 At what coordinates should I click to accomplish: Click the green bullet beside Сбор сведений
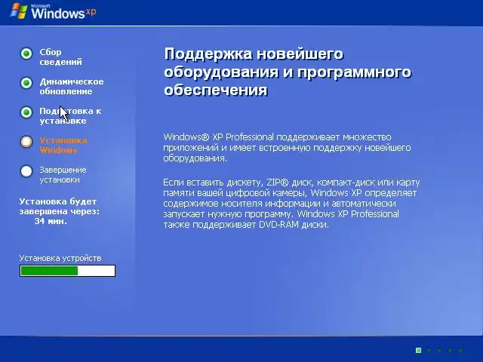[x=26, y=54]
